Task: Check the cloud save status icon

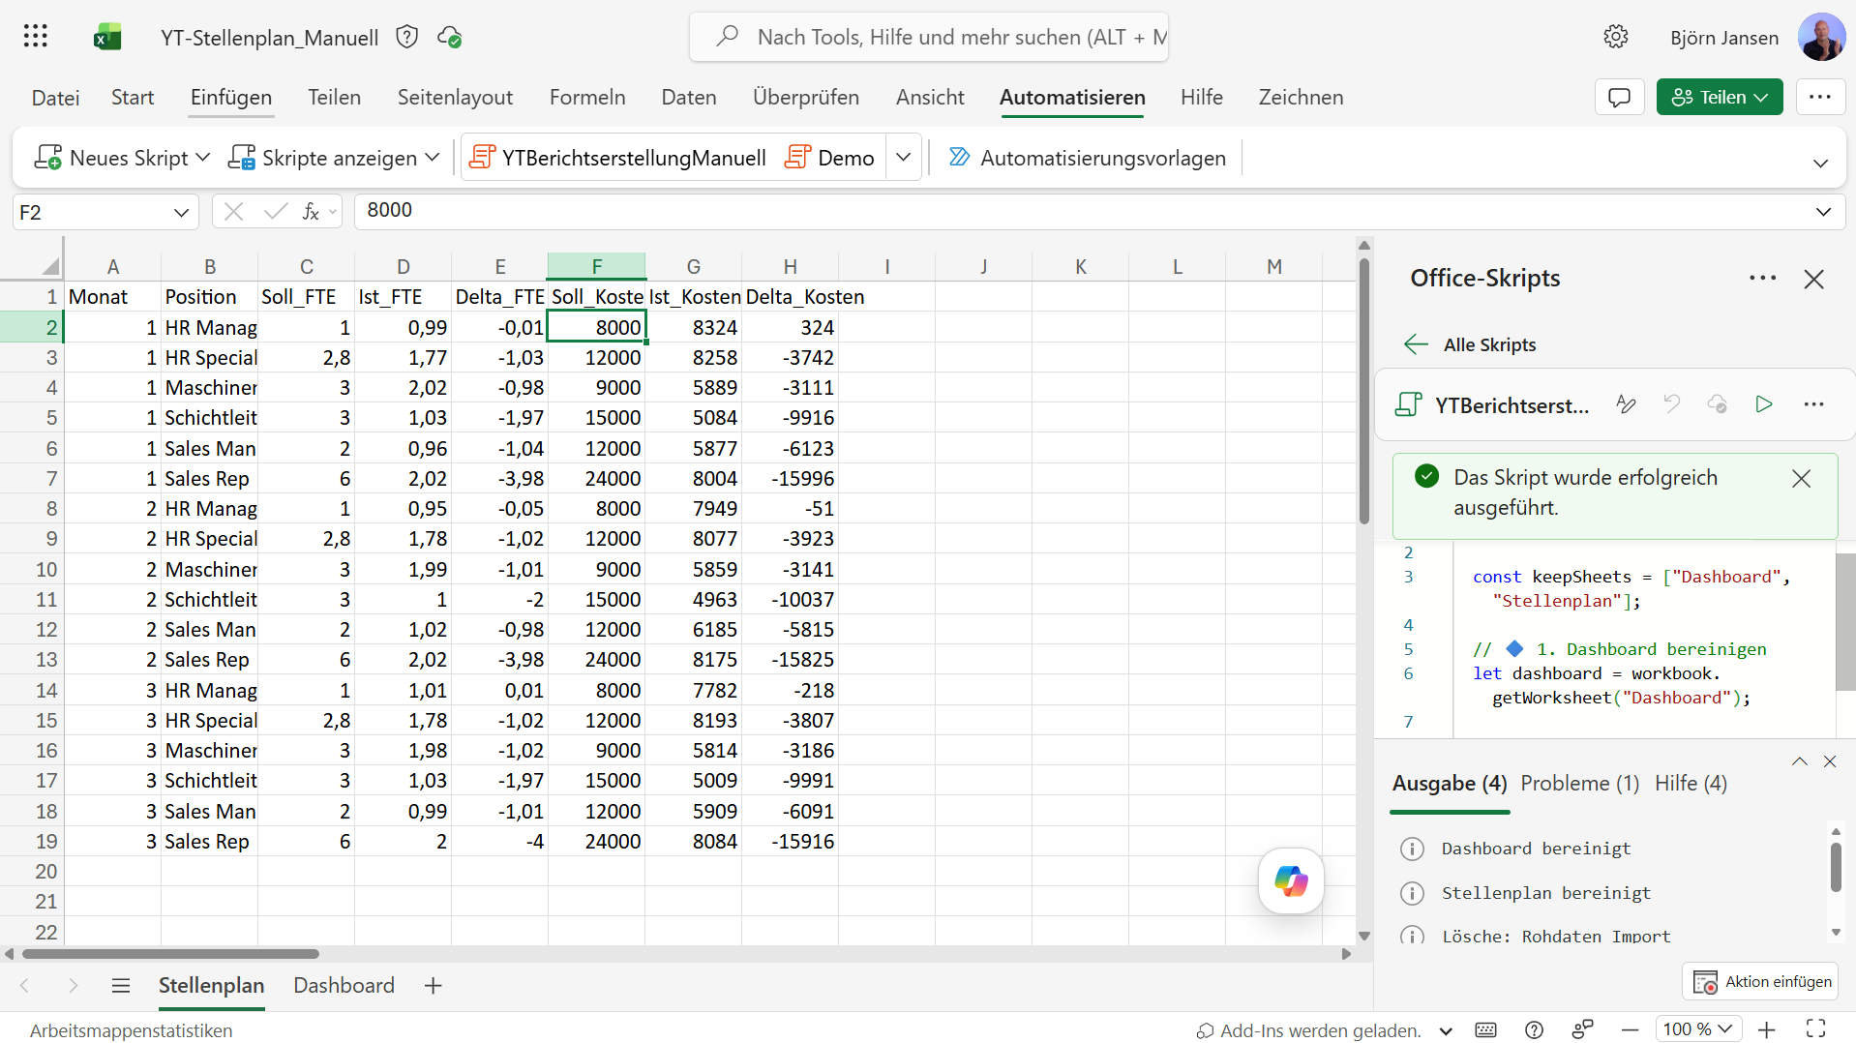Action: tap(449, 37)
